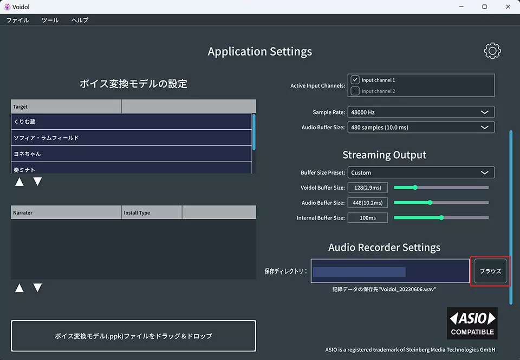Click the Install Type column header

(152, 212)
